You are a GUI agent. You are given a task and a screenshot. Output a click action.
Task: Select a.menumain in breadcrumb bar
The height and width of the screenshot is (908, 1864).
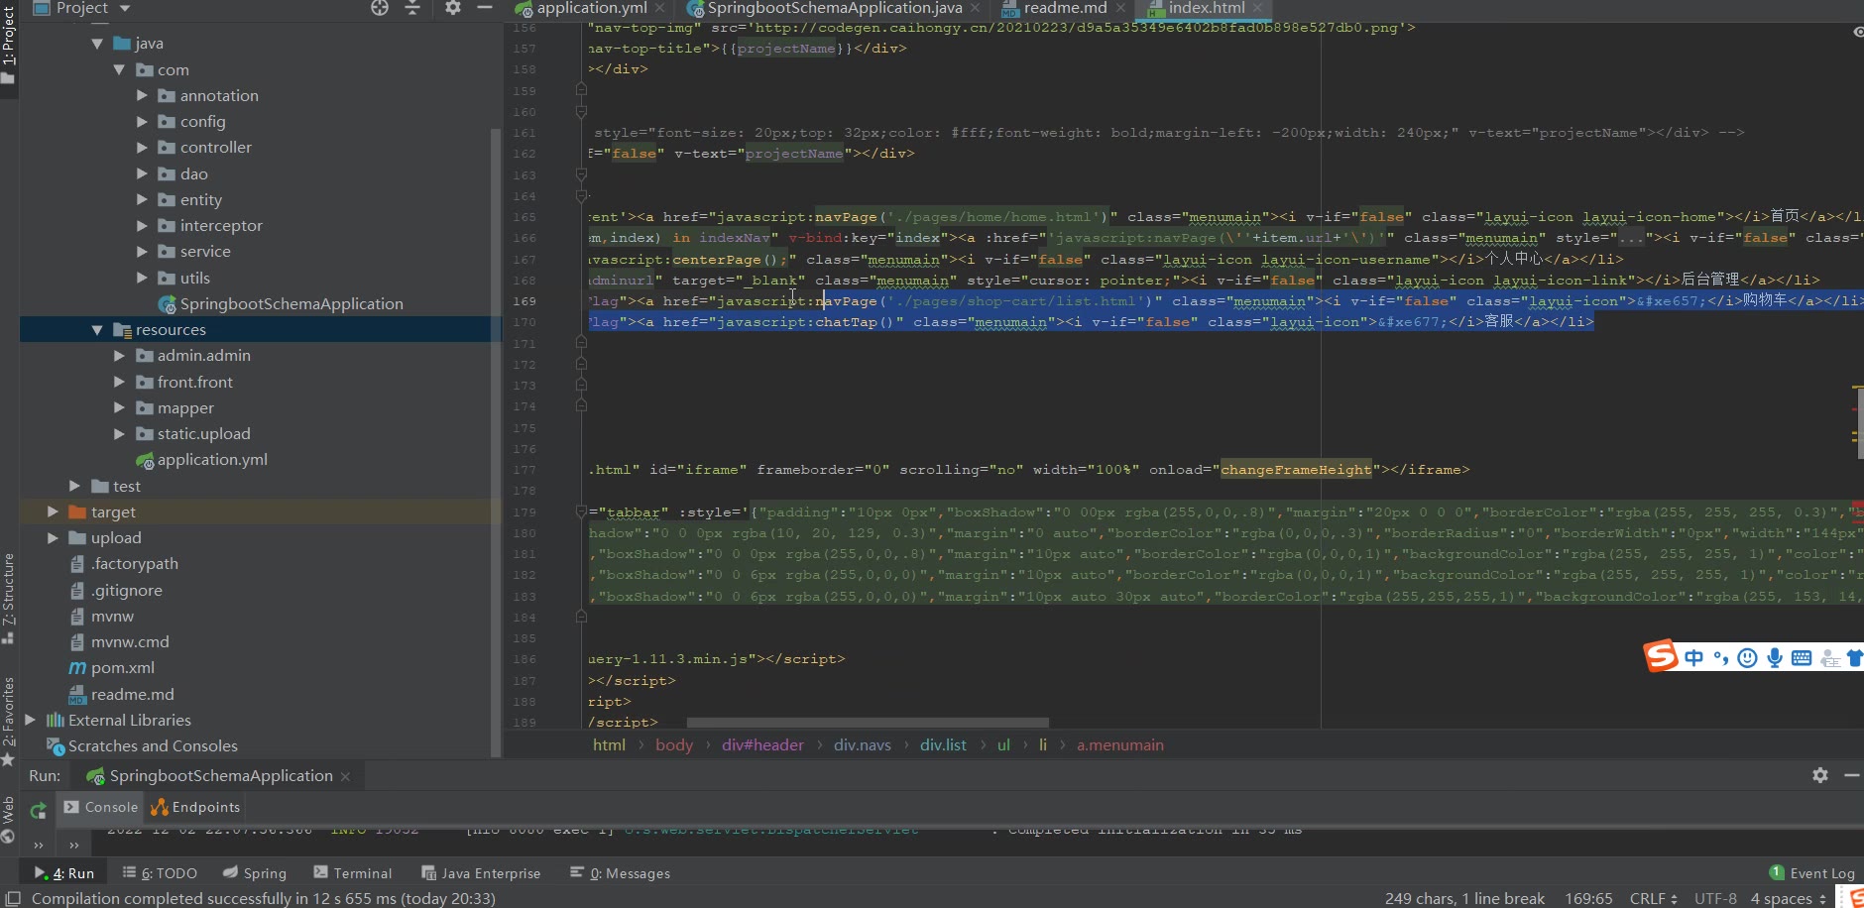(1120, 745)
